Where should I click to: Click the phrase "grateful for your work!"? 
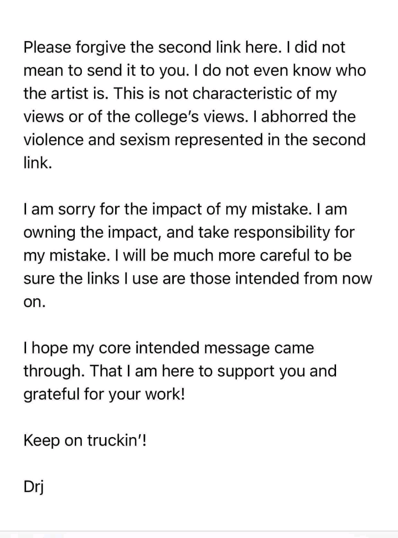point(104,394)
